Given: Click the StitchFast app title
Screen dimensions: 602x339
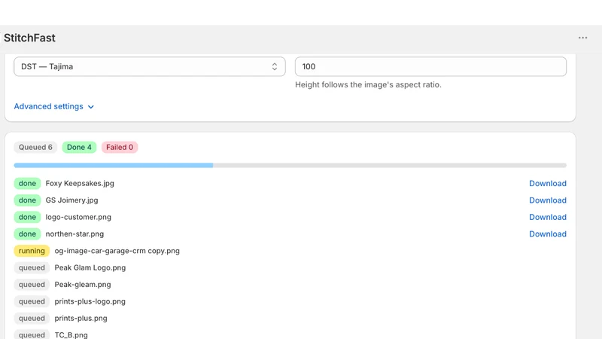Looking at the screenshot, I should [x=29, y=38].
